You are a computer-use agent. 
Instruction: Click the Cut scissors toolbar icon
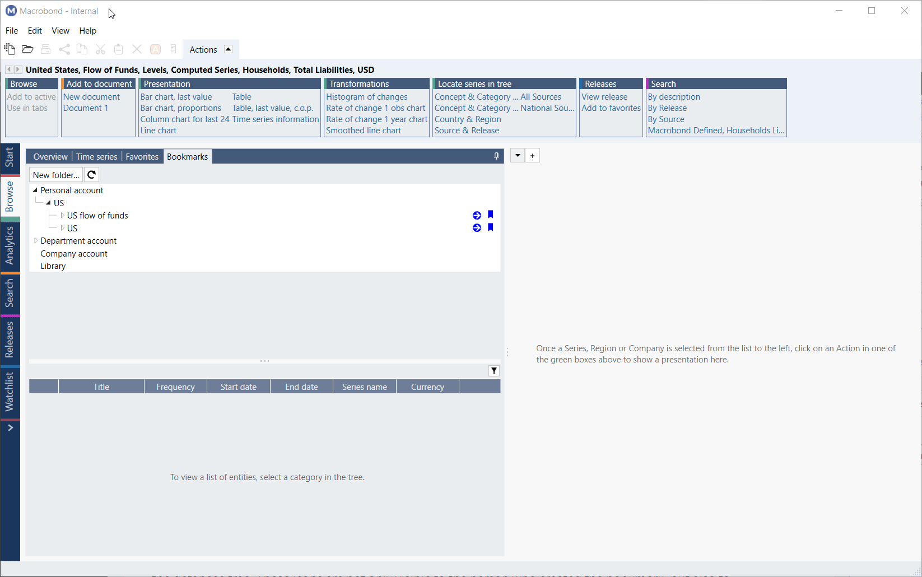tap(101, 49)
